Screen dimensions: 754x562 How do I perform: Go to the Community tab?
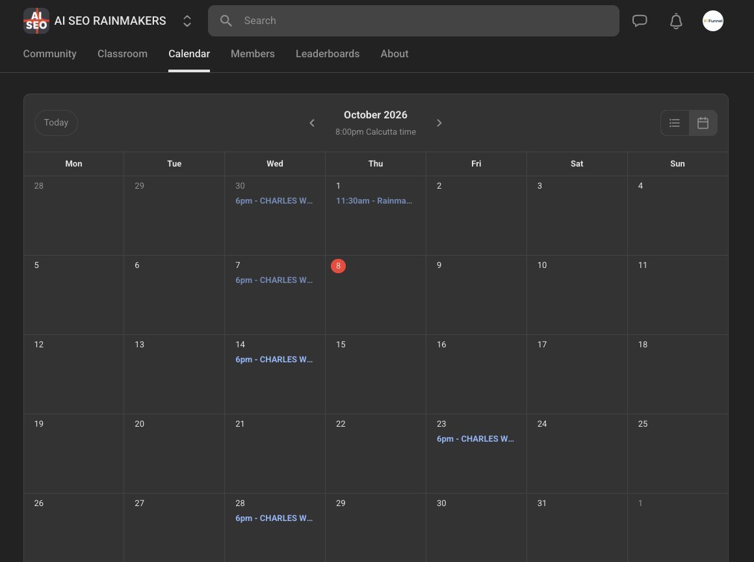[x=50, y=54]
